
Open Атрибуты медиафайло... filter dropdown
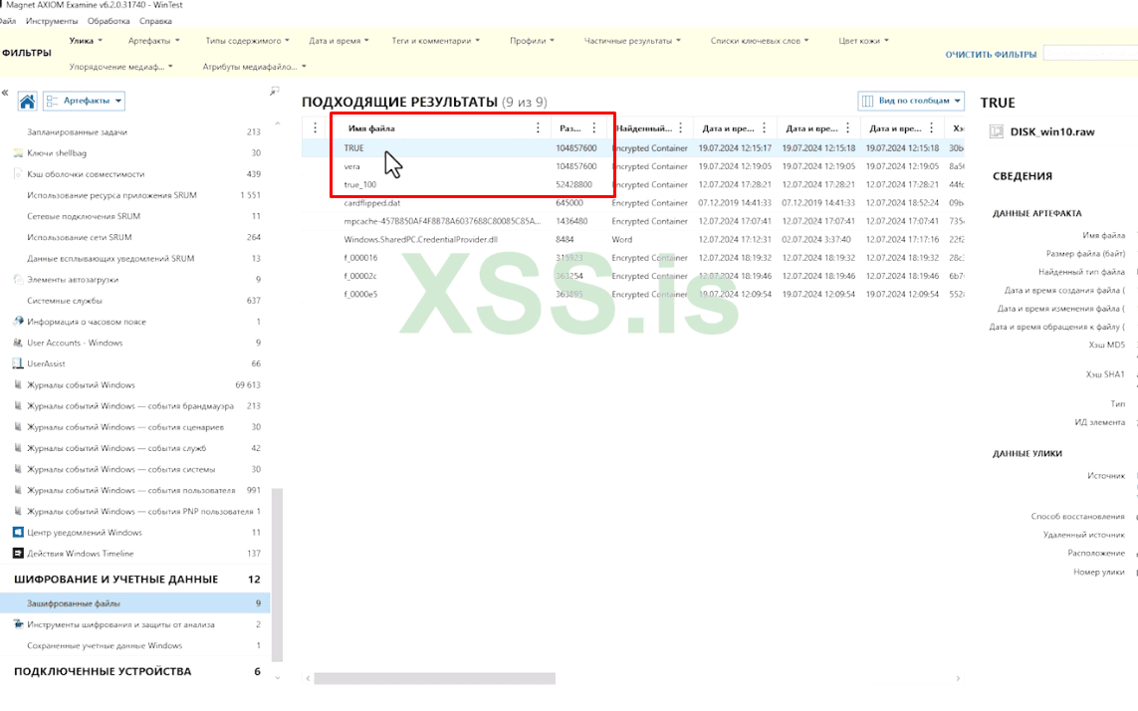pos(254,67)
